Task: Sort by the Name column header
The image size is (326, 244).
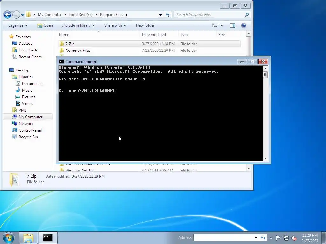Action: 99,34
